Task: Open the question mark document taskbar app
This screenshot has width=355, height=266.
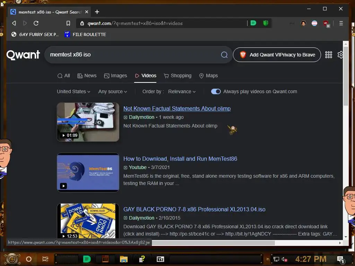Action: point(142,259)
